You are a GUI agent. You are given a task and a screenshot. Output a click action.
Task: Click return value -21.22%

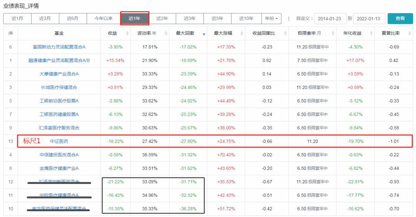click(x=116, y=182)
